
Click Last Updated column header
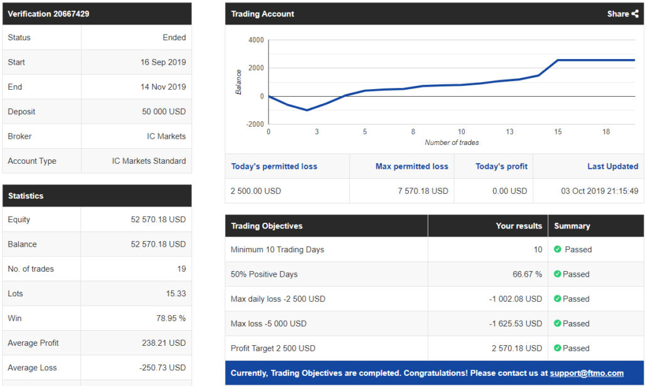(613, 166)
